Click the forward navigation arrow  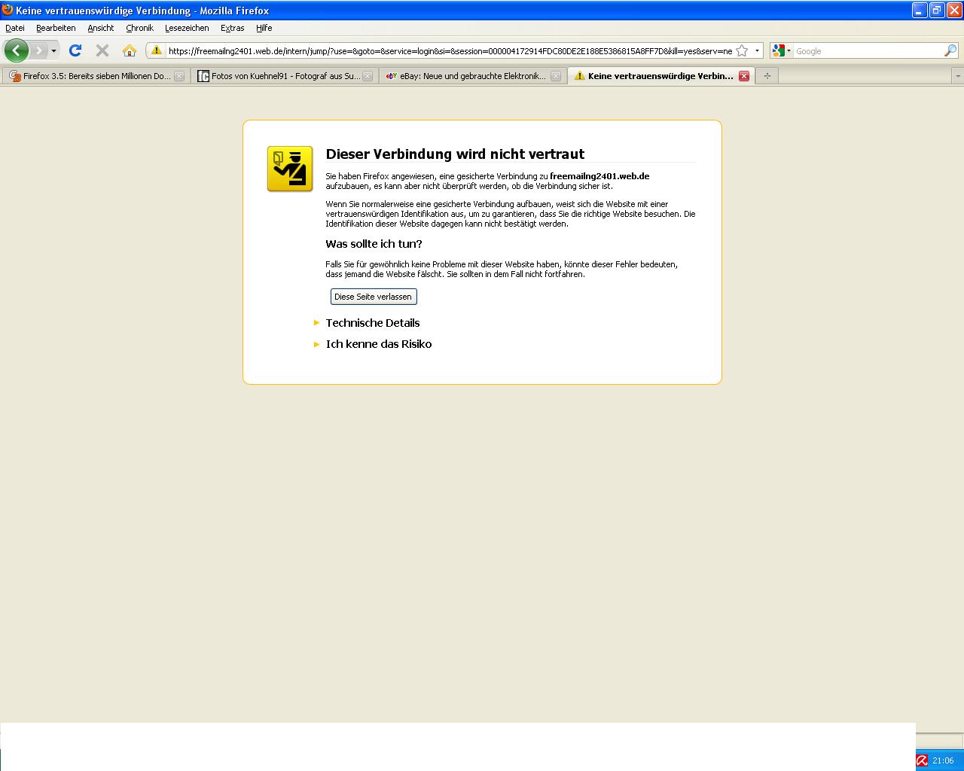coord(38,50)
